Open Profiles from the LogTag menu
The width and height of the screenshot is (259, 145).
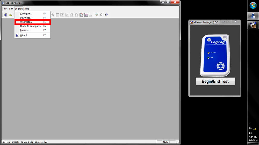[25, 30]
